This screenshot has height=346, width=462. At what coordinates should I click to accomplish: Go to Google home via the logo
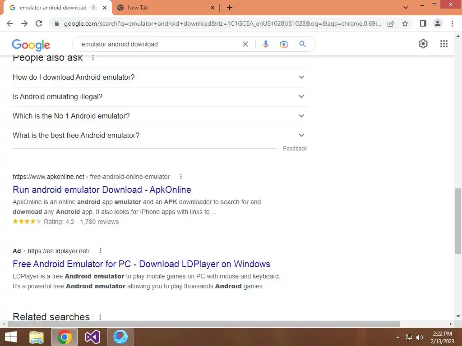click(x=31, y=45)
